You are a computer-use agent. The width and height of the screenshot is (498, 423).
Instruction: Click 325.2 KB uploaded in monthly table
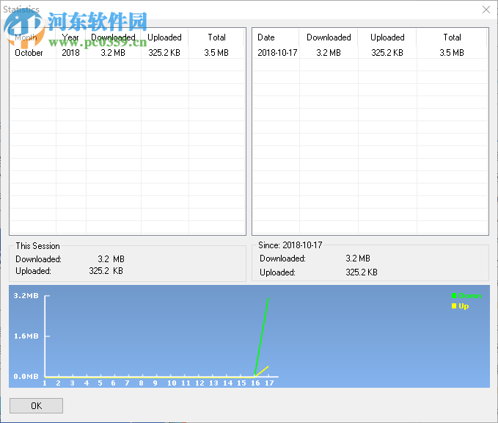coord(164,52)
